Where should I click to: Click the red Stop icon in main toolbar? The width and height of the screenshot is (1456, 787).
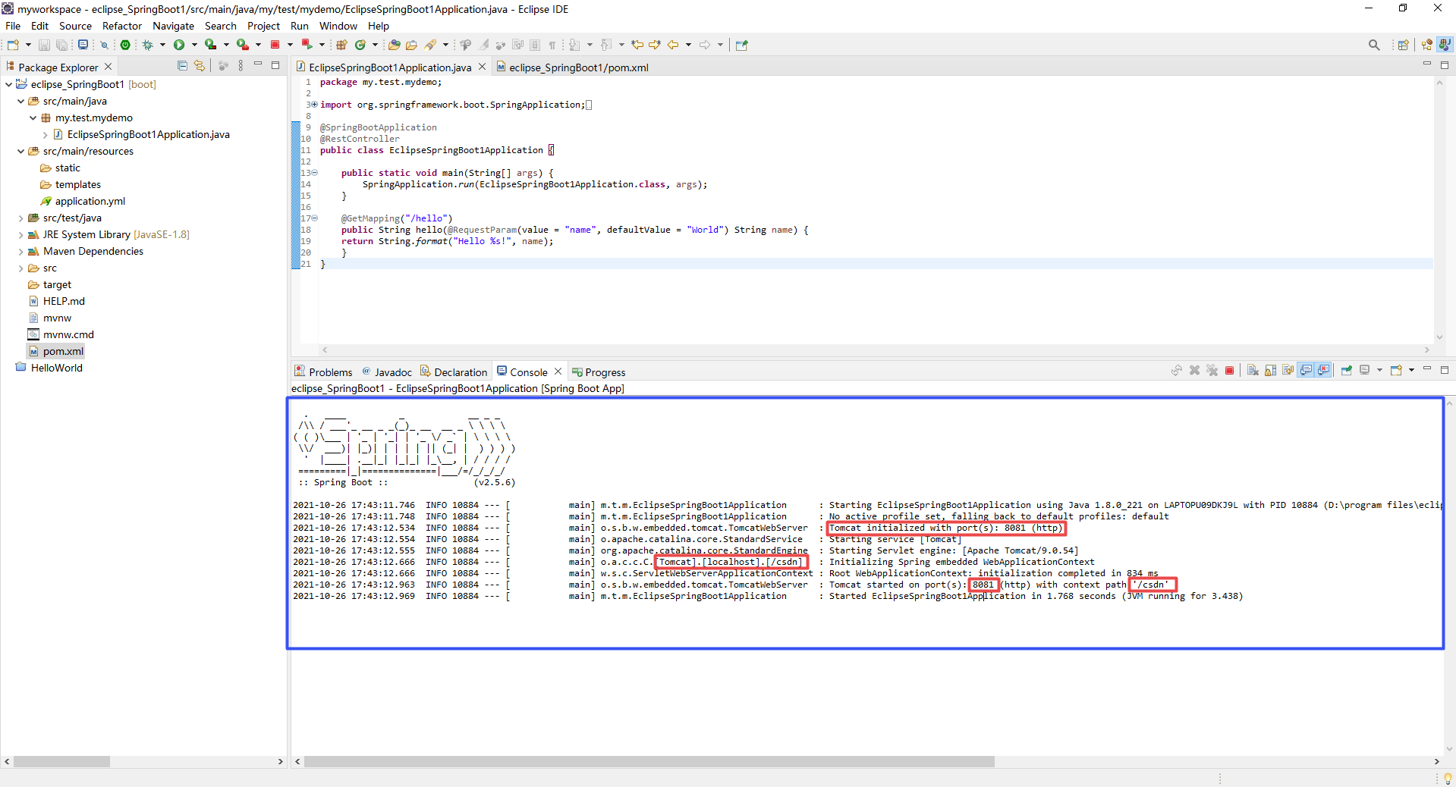(x=275, y=45)
